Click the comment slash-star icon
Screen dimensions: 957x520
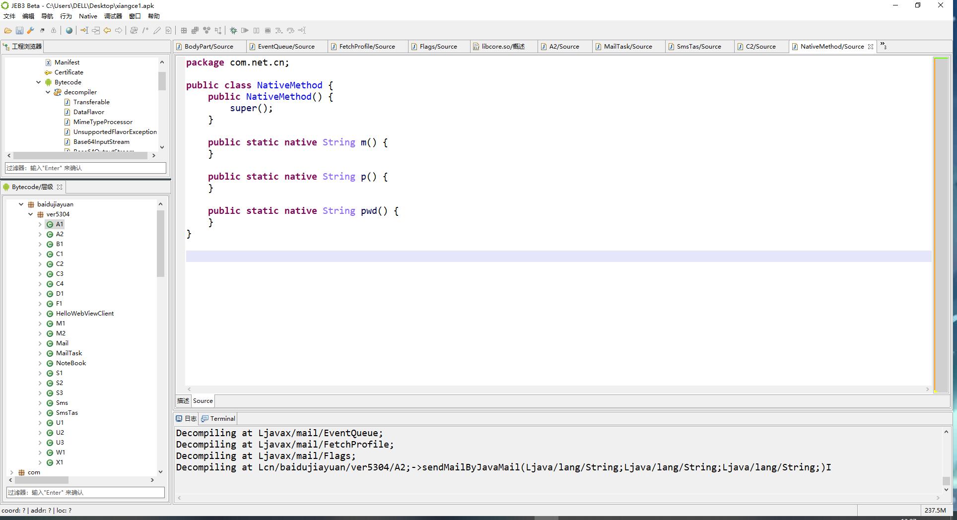click(x=145, y=30)
